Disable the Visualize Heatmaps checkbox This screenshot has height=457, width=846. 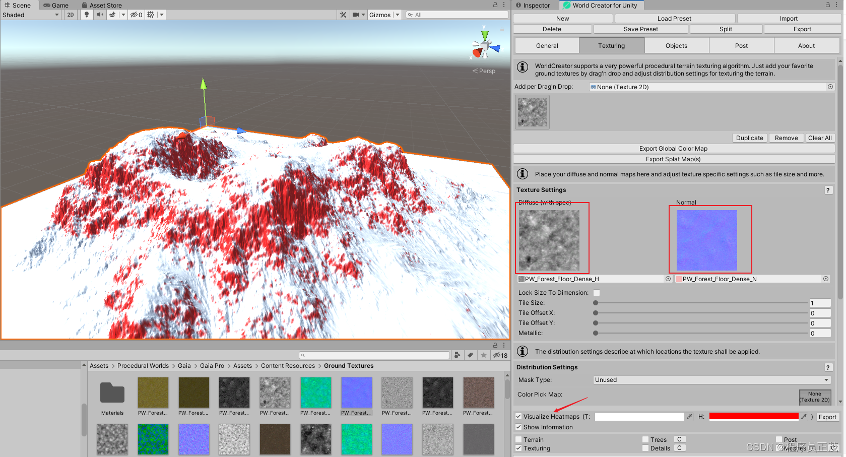click(x=518, y=416)
